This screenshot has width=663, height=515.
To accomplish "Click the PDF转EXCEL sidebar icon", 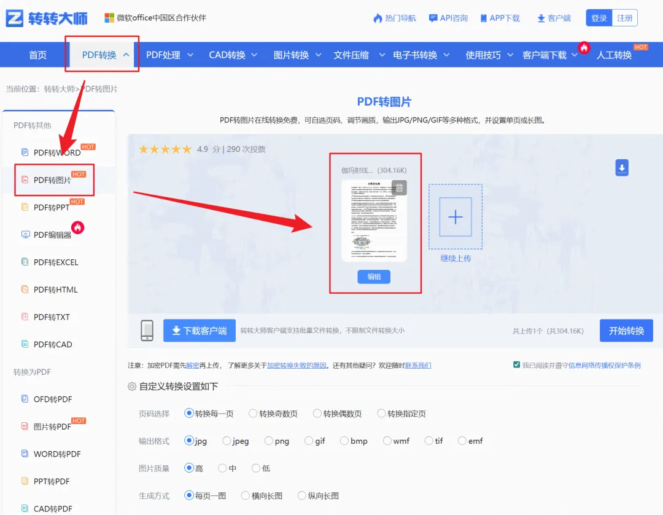I will tap(25, 262).
